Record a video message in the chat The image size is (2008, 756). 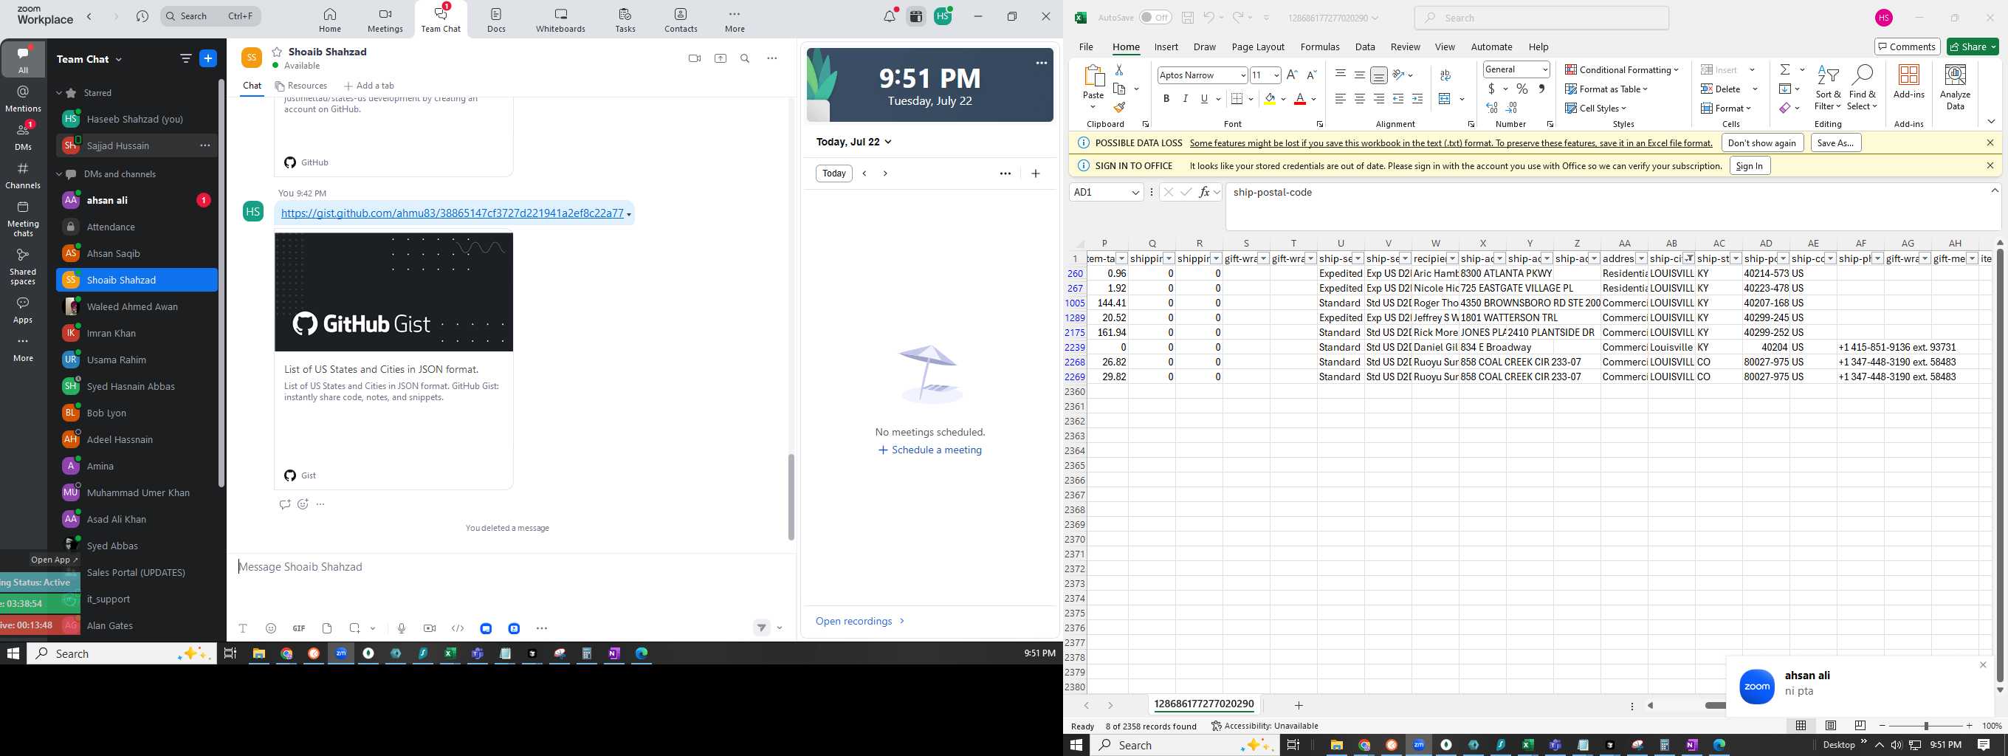click(430, 628)
